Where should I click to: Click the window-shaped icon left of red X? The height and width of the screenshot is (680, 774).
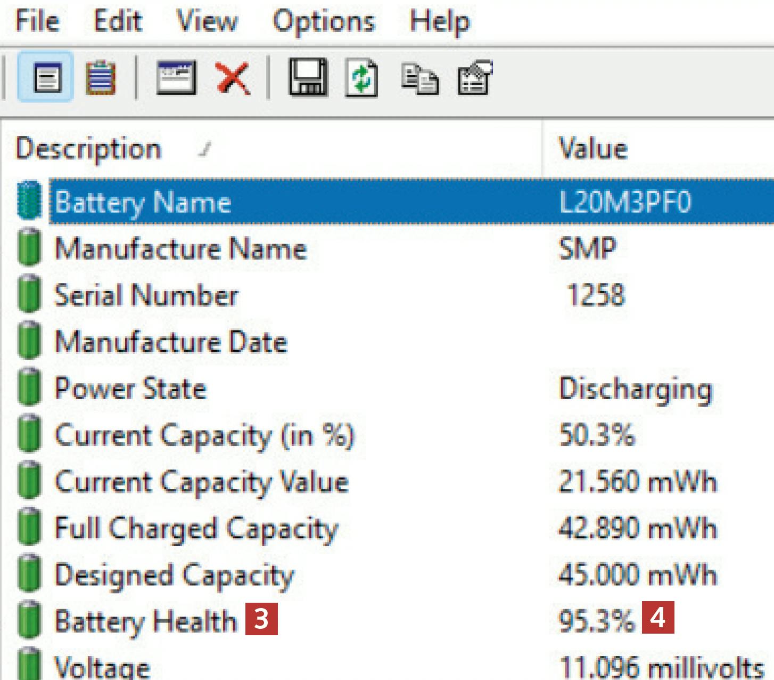176,78
